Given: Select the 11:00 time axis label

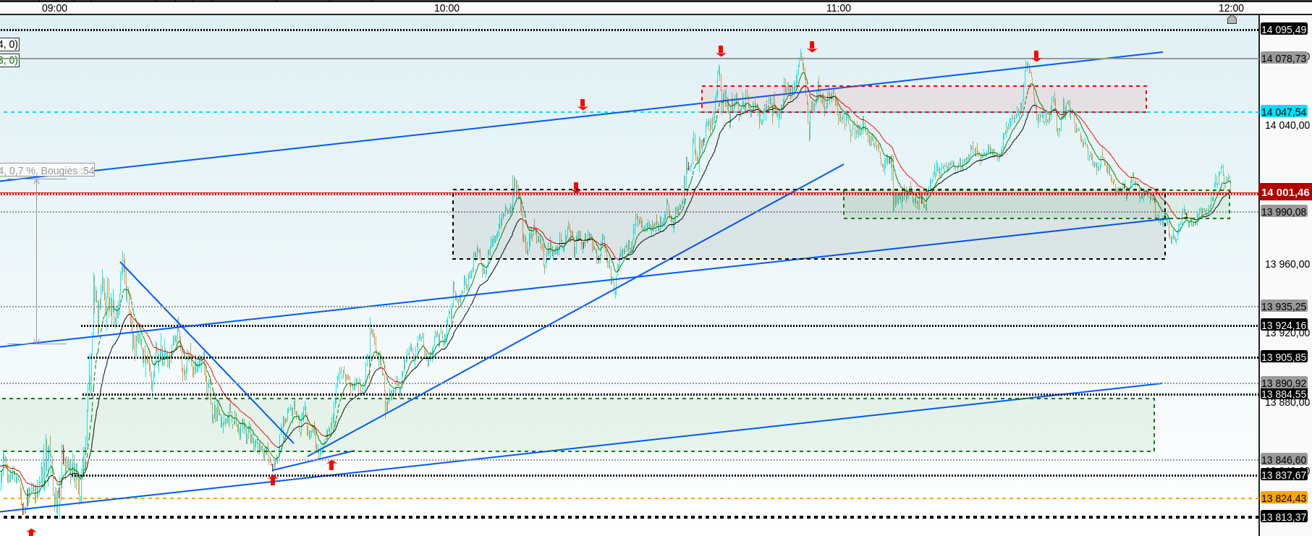Looking at the screenshot, I should point(839,8).
